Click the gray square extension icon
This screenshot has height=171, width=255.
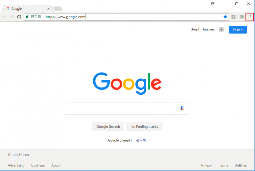[x=233, y=17]
